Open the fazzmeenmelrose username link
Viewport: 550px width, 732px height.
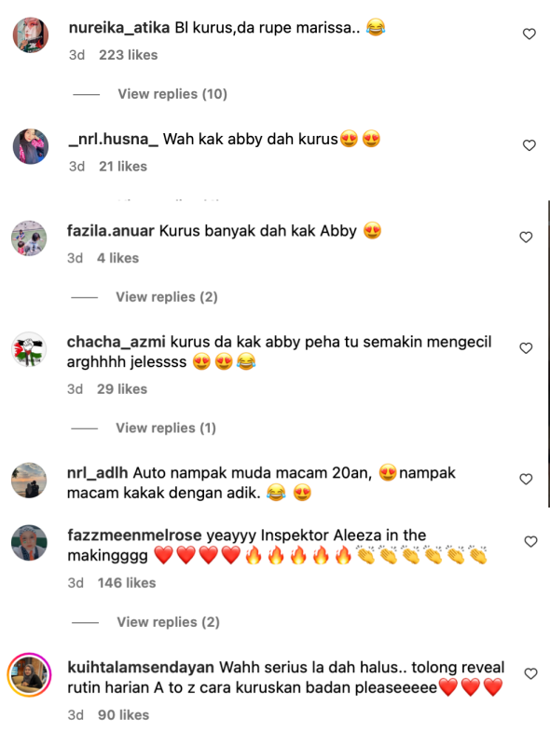click(x=134, y=535)
